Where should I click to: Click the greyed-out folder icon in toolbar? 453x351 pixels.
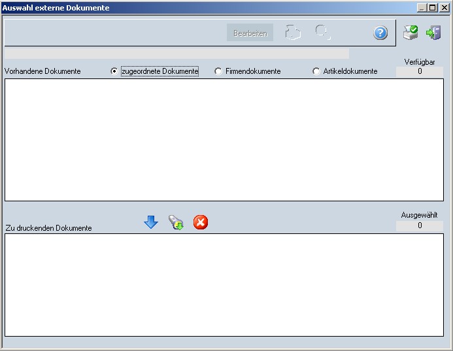pos(293,33)
